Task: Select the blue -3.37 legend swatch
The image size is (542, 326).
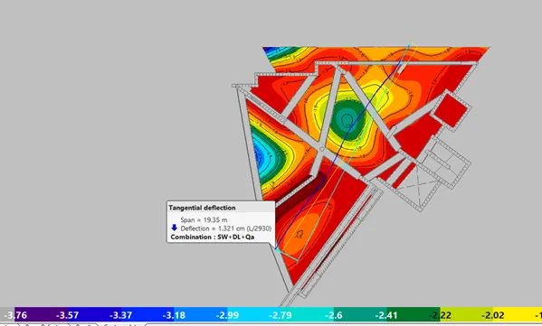Action: (120, 314)
